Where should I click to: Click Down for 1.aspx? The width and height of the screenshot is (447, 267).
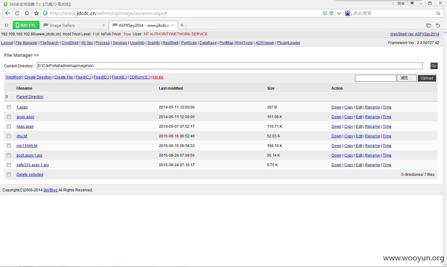click(x=336, y=107)
